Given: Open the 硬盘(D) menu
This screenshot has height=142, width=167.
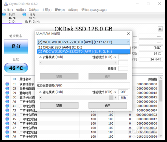Looking at the screenshot, I should tap(60, 10).
